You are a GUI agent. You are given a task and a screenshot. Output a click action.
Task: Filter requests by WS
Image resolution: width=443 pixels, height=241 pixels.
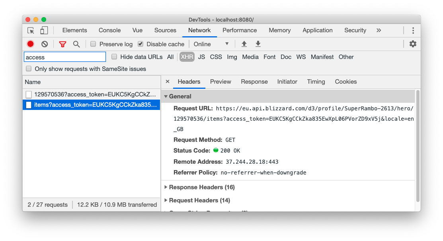(x=301, y=57)
